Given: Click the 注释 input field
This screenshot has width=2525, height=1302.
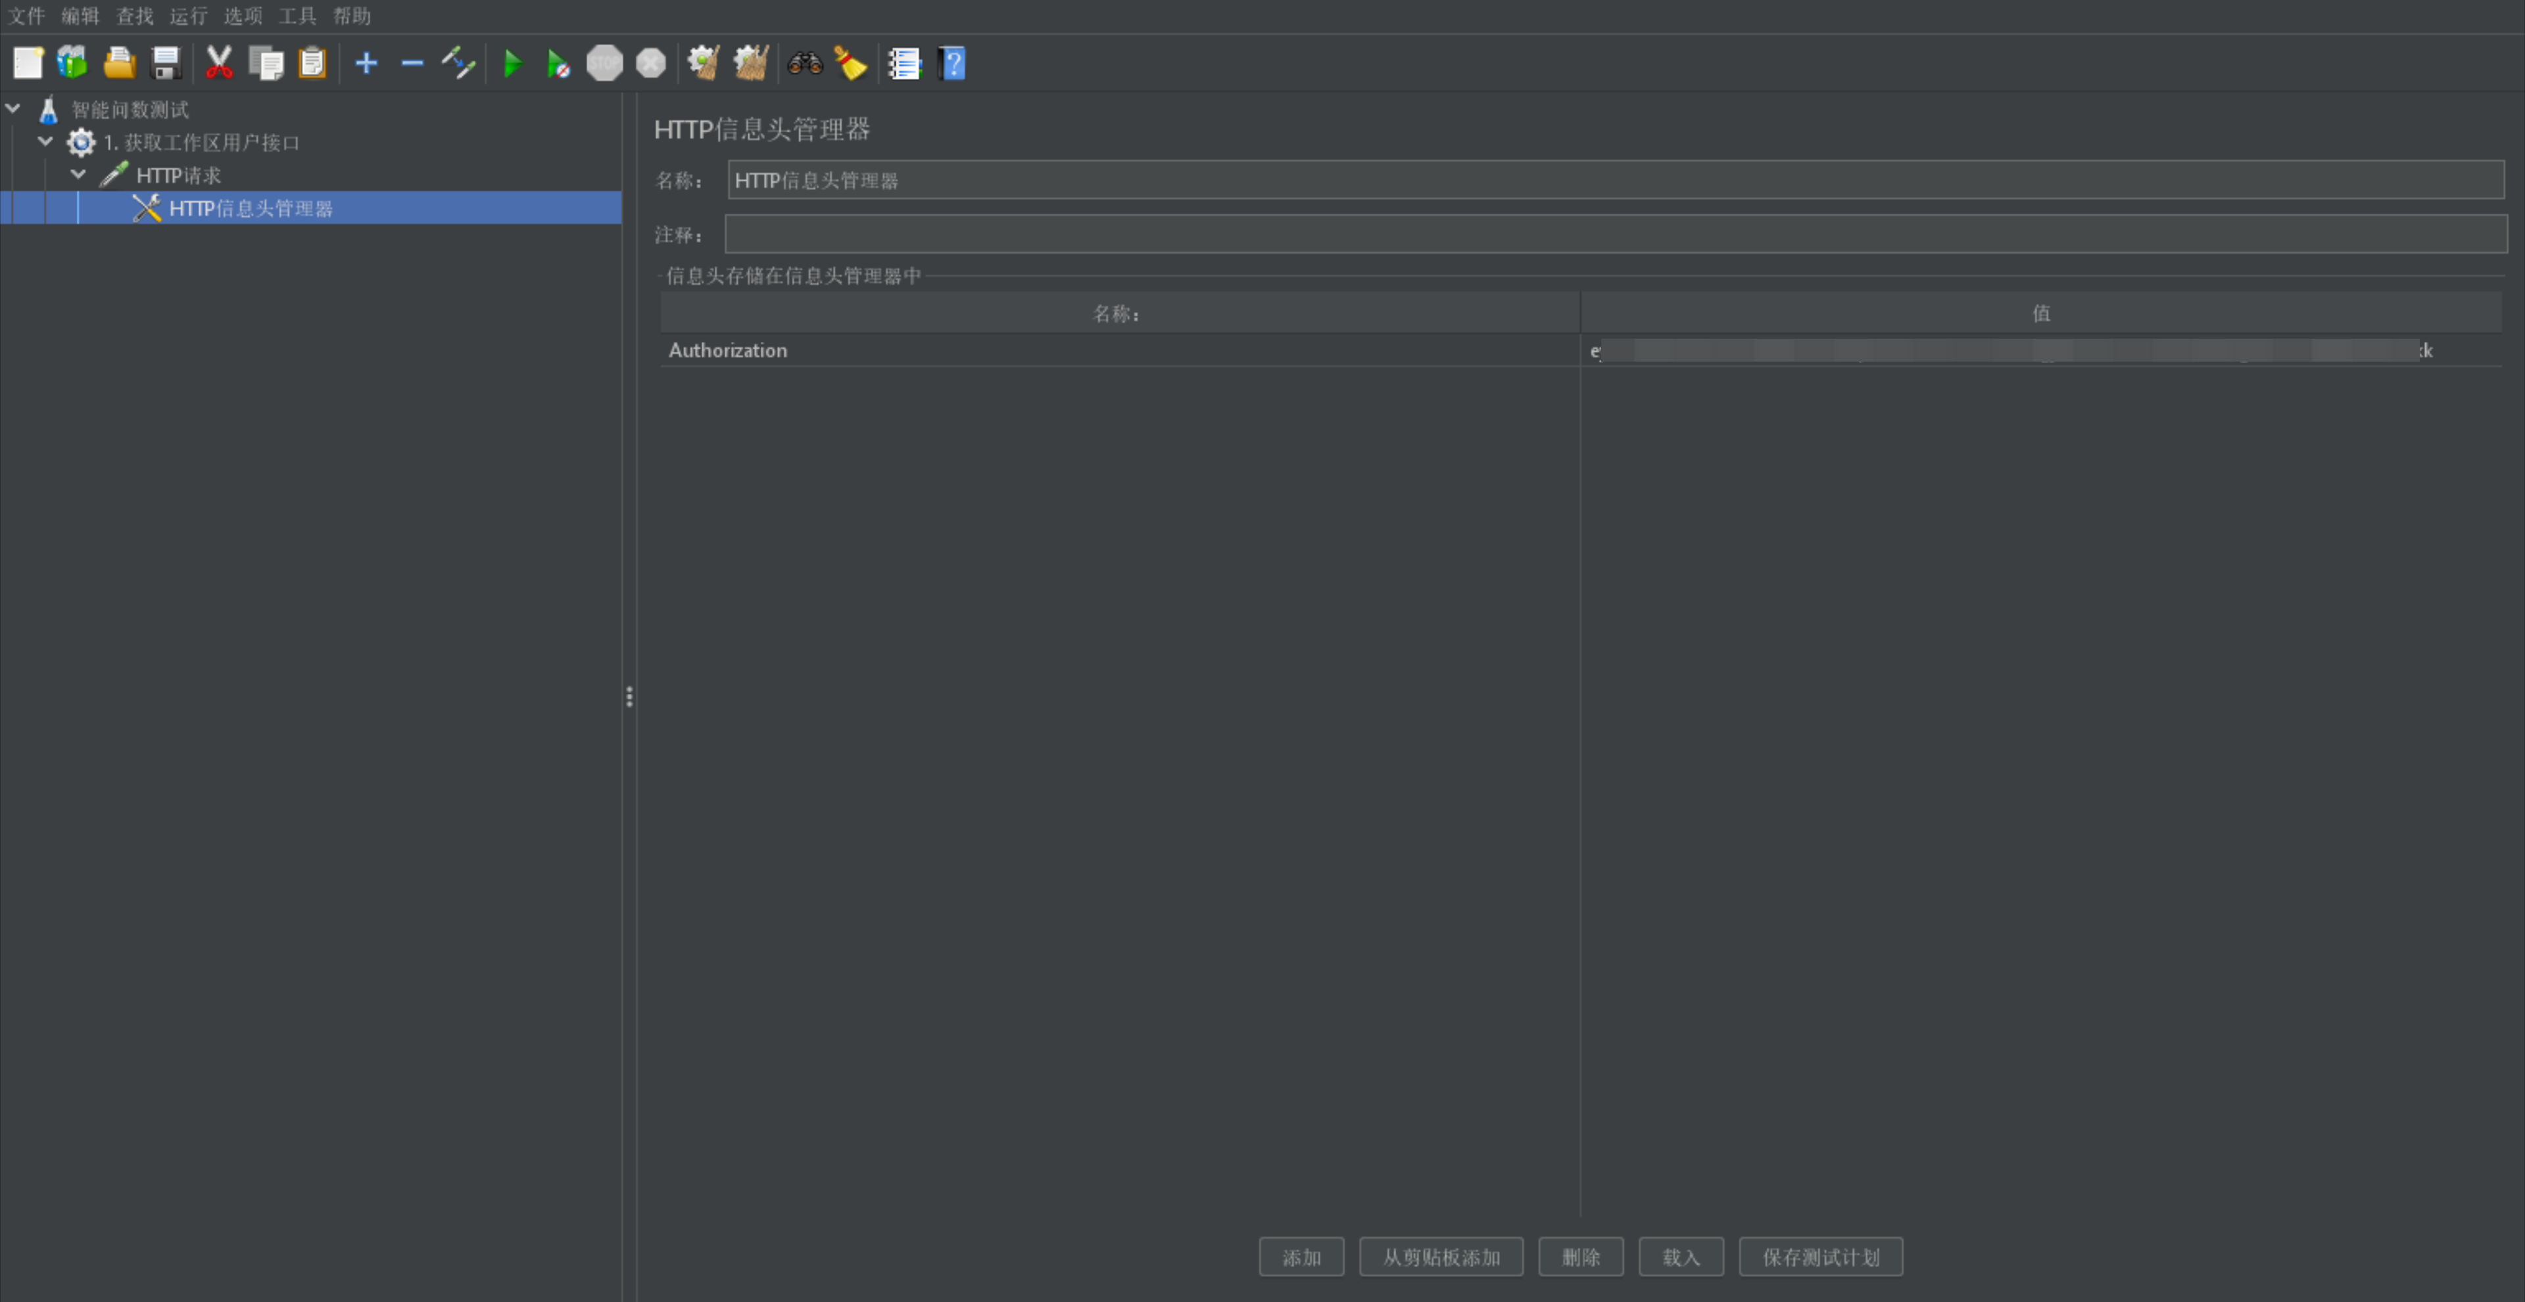Looking at the screenshot, I should coord(1616,234).
